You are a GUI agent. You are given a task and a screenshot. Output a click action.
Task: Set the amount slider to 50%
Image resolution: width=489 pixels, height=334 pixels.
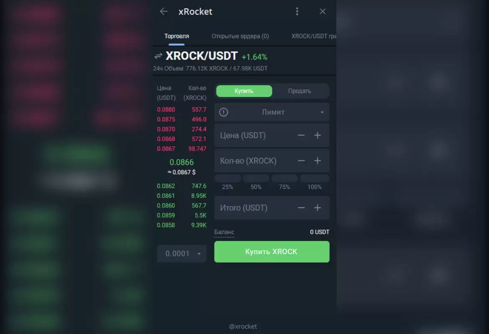256,182
